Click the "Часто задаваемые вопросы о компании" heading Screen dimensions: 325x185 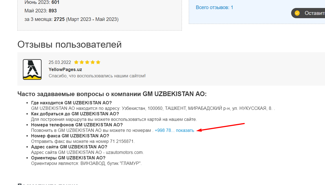click(112, 94)
